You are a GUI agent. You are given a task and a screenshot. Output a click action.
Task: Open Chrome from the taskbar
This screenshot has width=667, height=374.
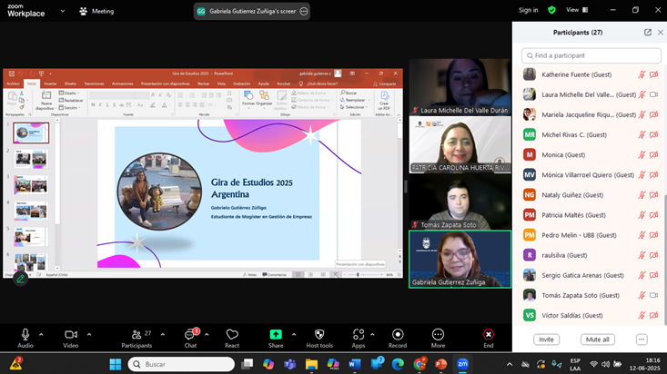[x=419, y=364]
